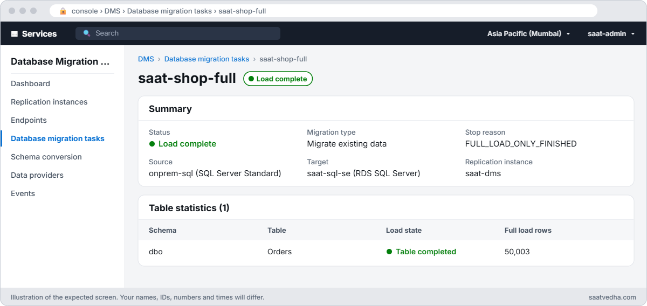Viewport: 647px width, 306px height.
Task: Click saat-dms replication instance value
Action: [x=483, y=173]
